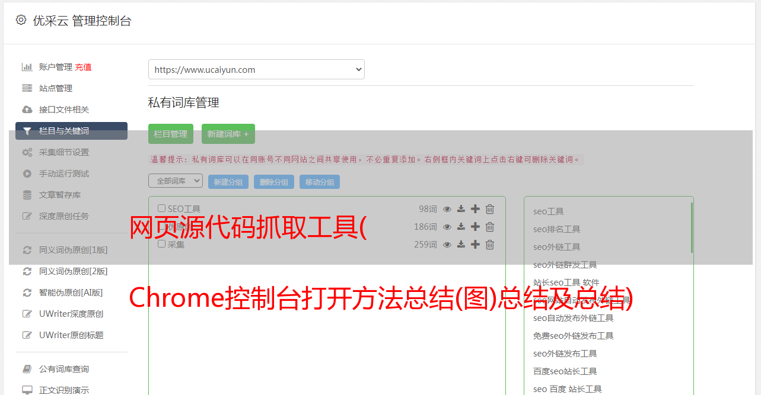Click the download icon in the 186词 row

pos(461,227)
